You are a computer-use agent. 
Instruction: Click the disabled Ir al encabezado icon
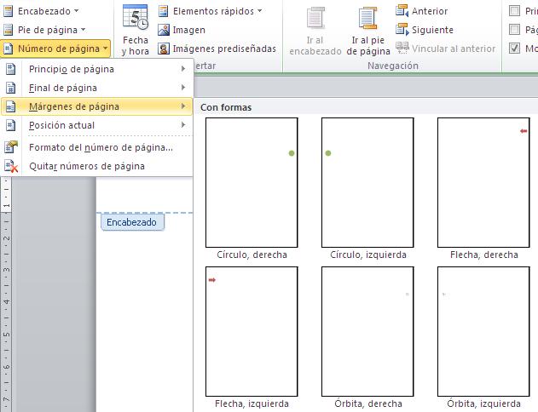pyautogui.click(x=315, y=18)
